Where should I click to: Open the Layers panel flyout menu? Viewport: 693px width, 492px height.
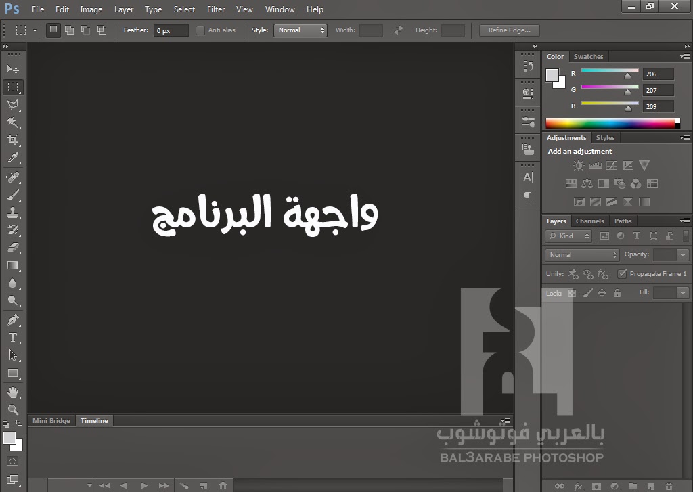coord(685,221)
